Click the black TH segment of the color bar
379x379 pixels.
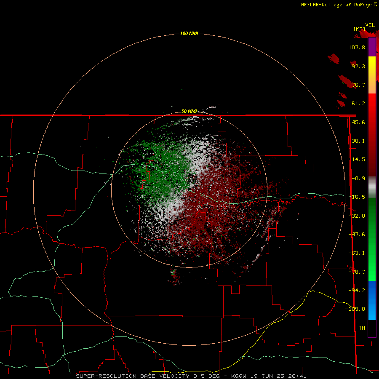[x=372, y=328]
